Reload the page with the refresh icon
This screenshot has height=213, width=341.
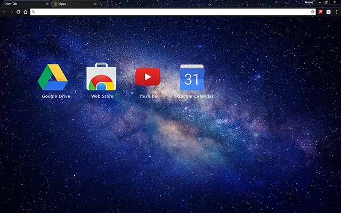click(19, 12)
